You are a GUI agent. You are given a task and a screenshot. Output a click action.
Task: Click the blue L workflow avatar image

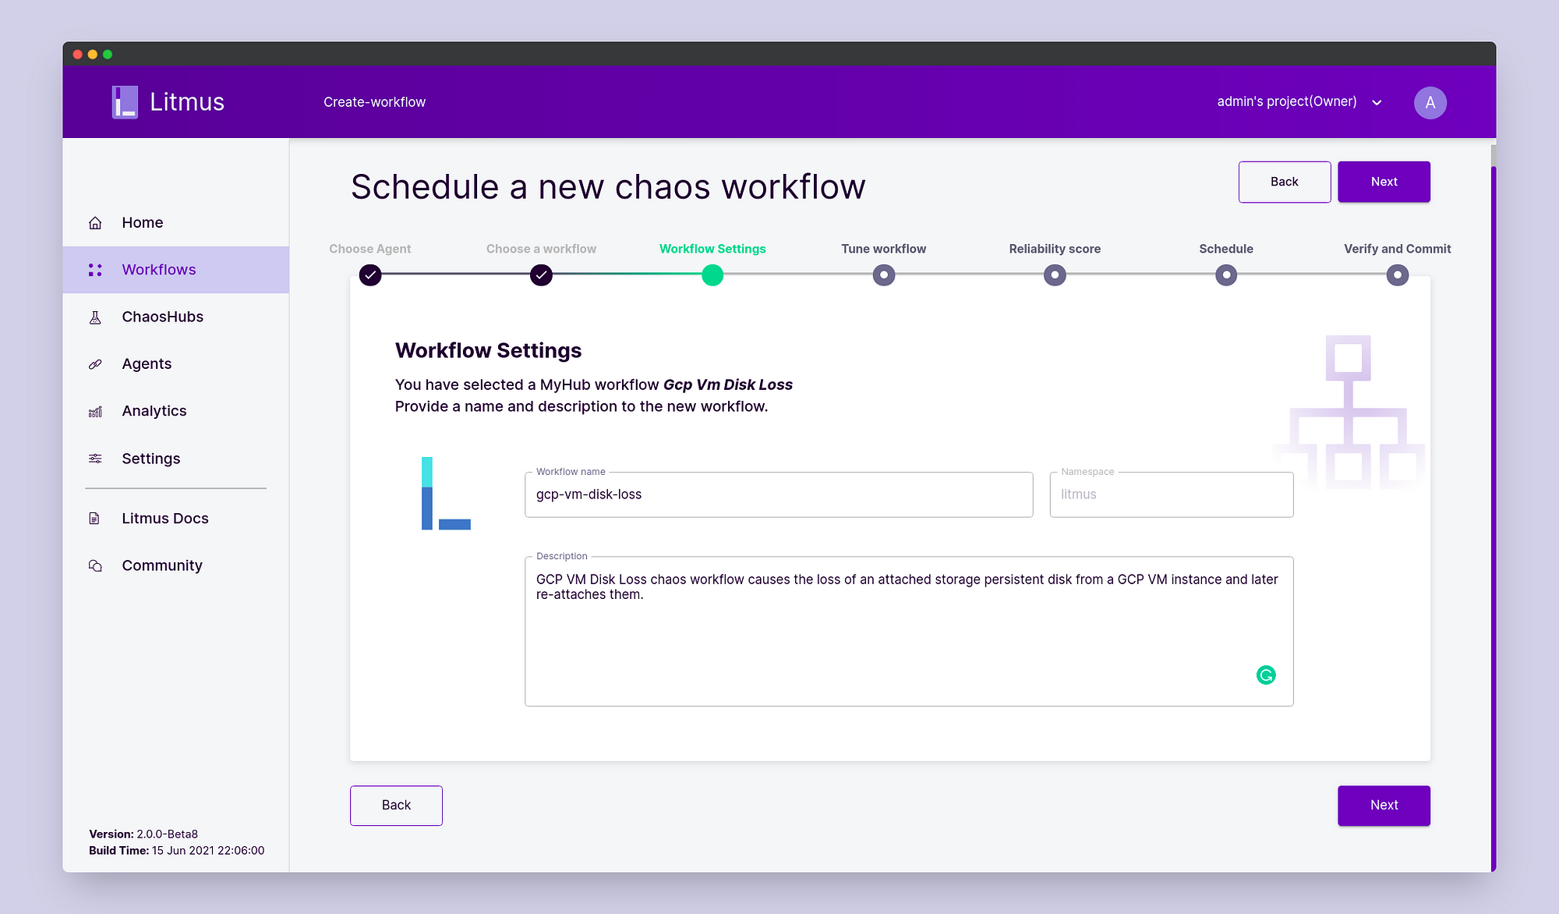point(446,494)
